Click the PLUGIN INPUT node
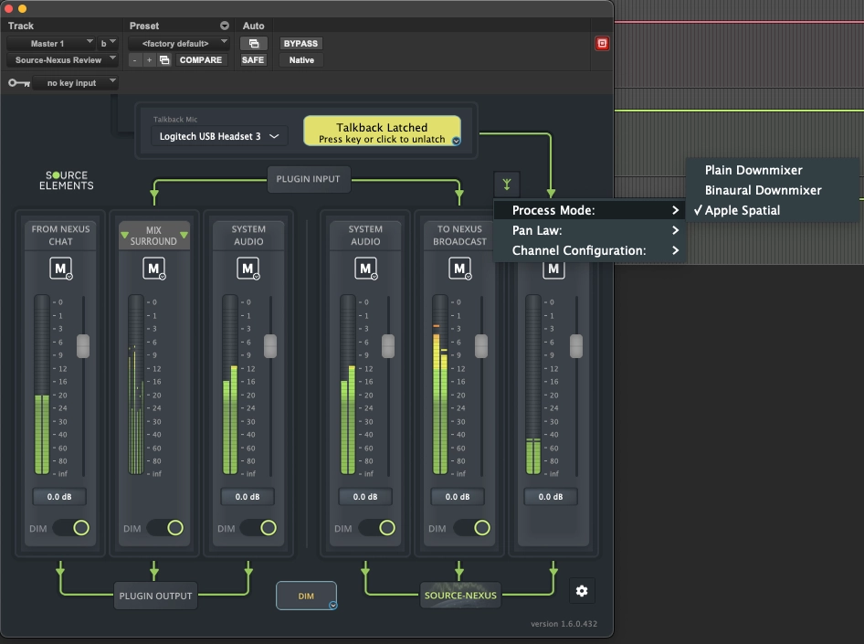Screen dimensions: 864x644 point(308,179)
